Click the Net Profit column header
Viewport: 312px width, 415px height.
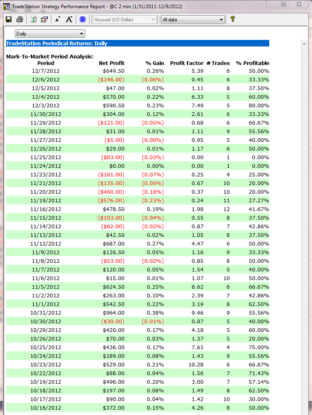click(x=111, y=63)
